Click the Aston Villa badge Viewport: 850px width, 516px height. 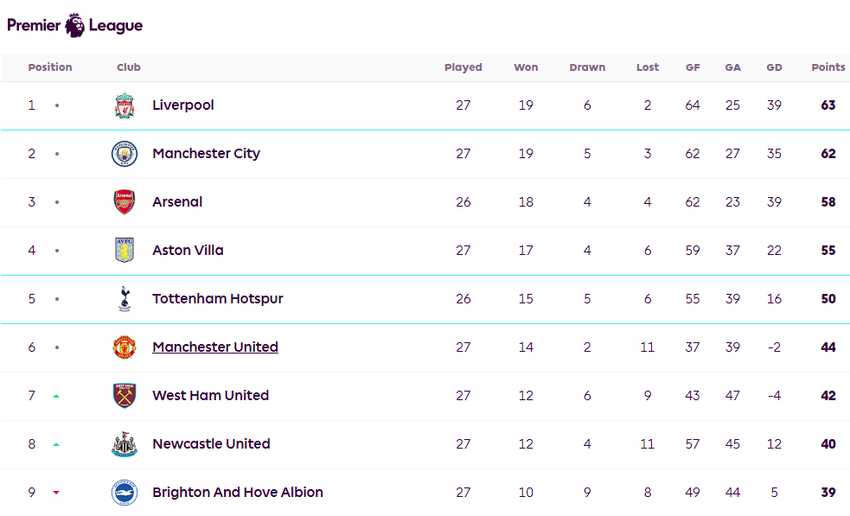pos(125,251)
